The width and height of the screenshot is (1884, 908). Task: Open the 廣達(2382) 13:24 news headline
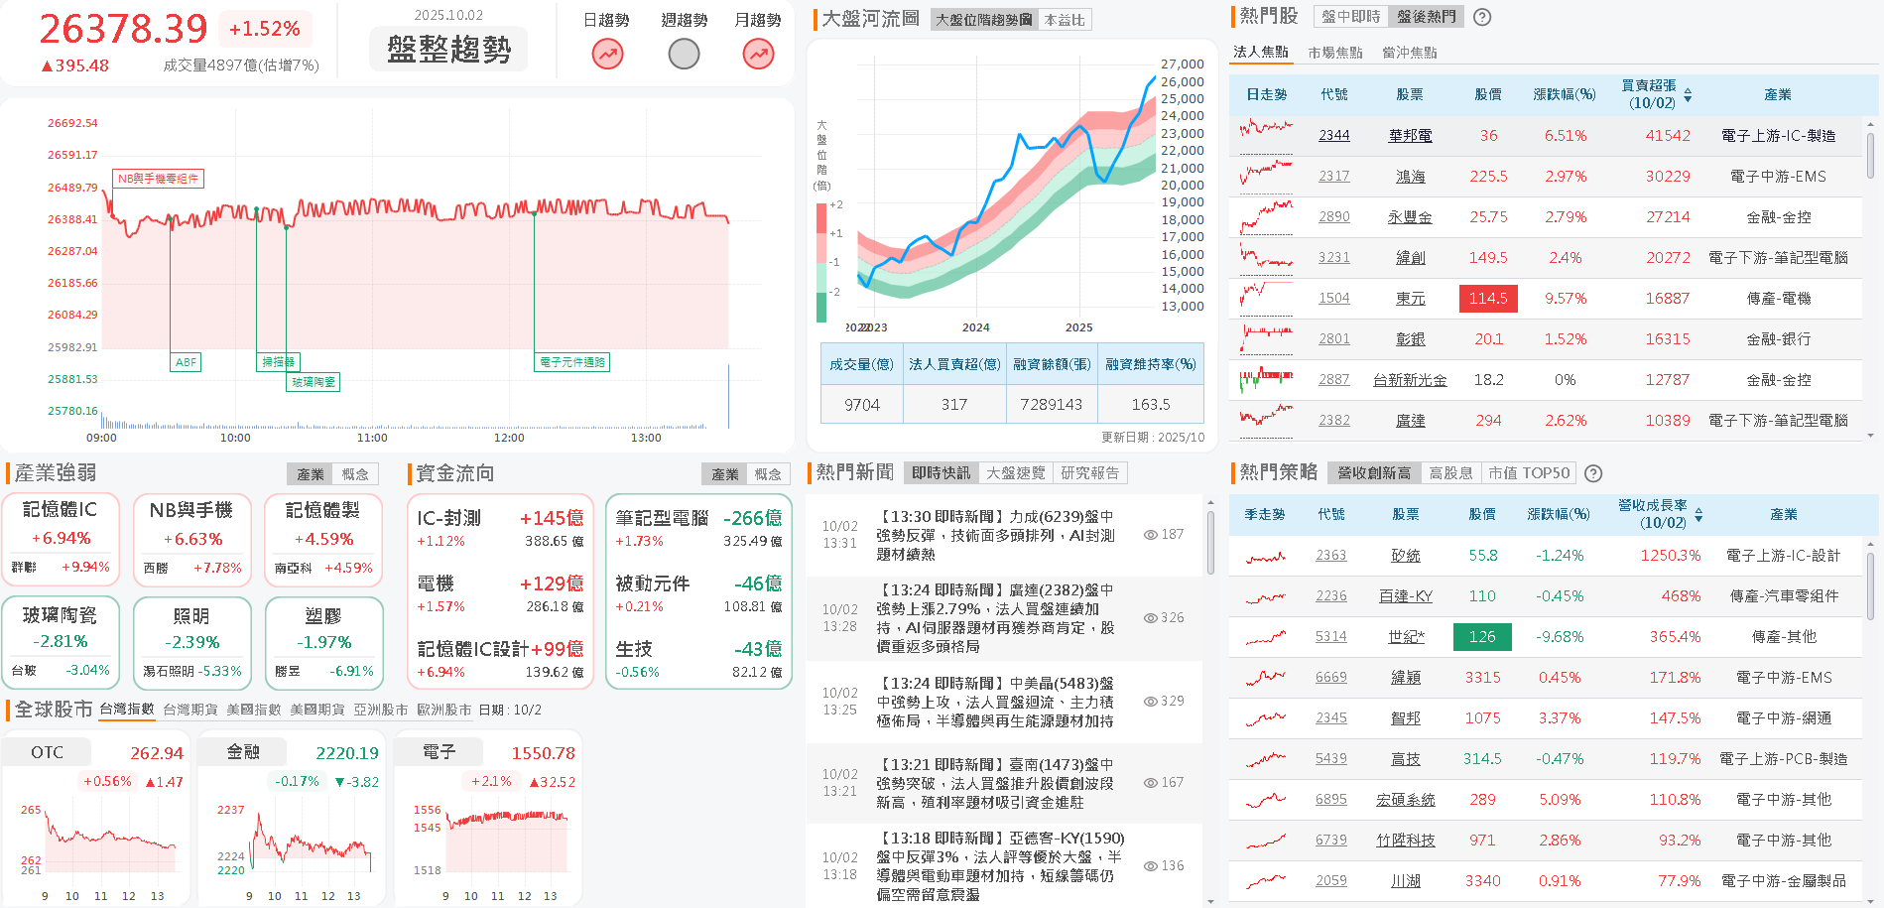pos(995,618)
